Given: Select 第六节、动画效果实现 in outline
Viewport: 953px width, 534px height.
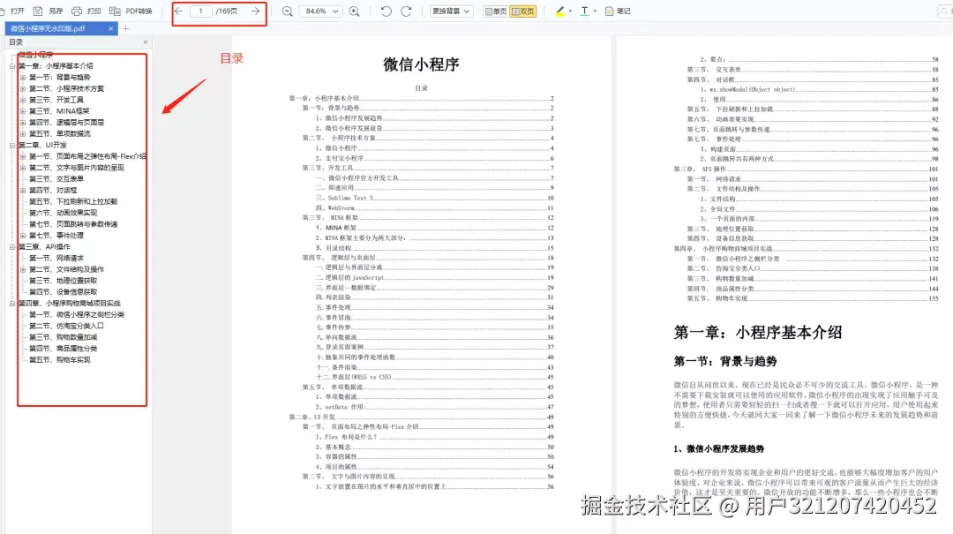Looking at the screenshot, I should [x=64, y=213].
